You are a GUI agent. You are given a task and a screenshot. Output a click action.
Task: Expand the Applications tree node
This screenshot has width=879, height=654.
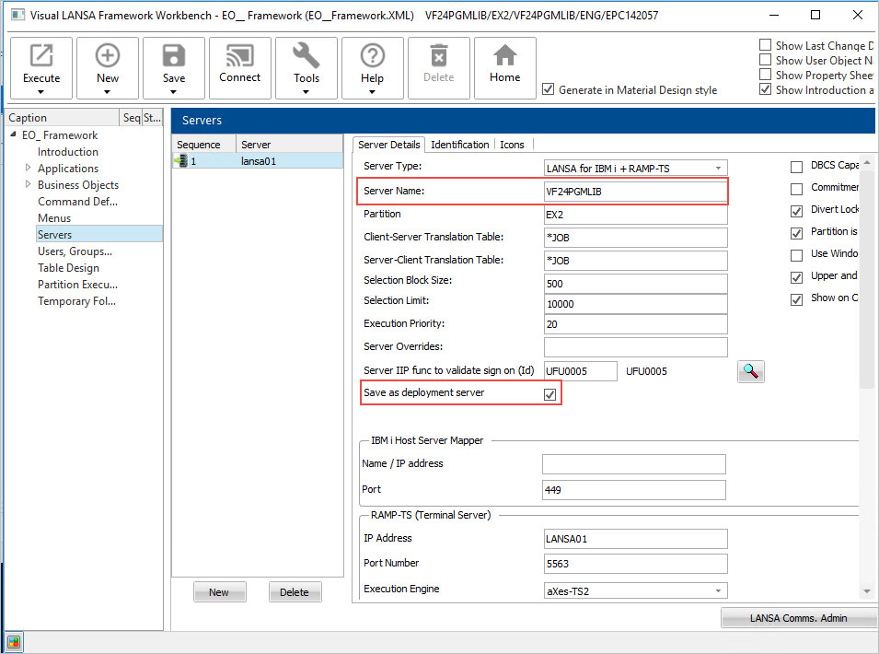pos(29,169)
